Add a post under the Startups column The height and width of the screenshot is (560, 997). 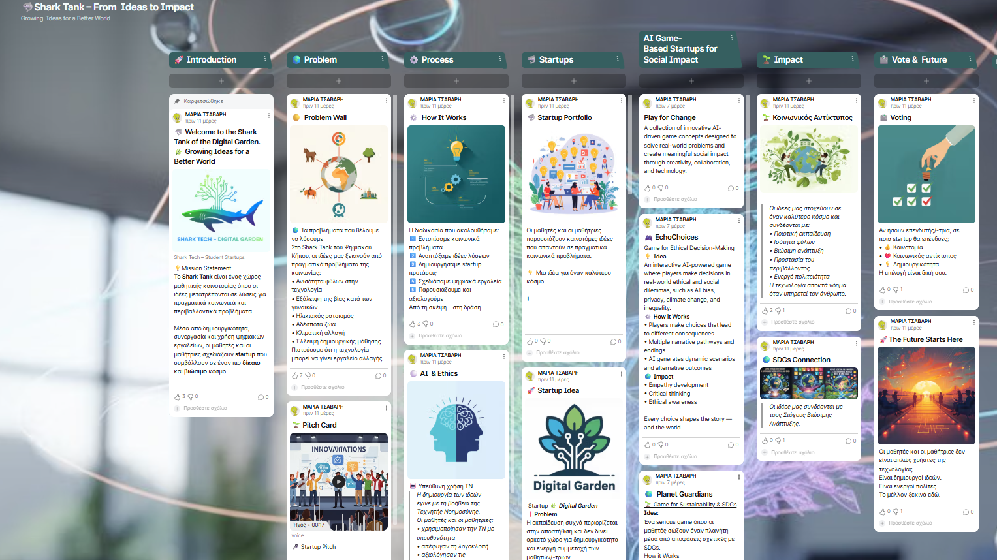click(573, 81)
